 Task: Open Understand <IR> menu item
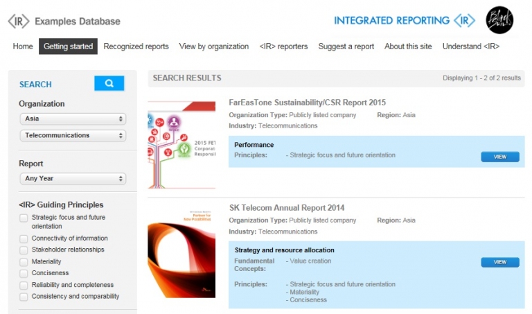(471, 46)
